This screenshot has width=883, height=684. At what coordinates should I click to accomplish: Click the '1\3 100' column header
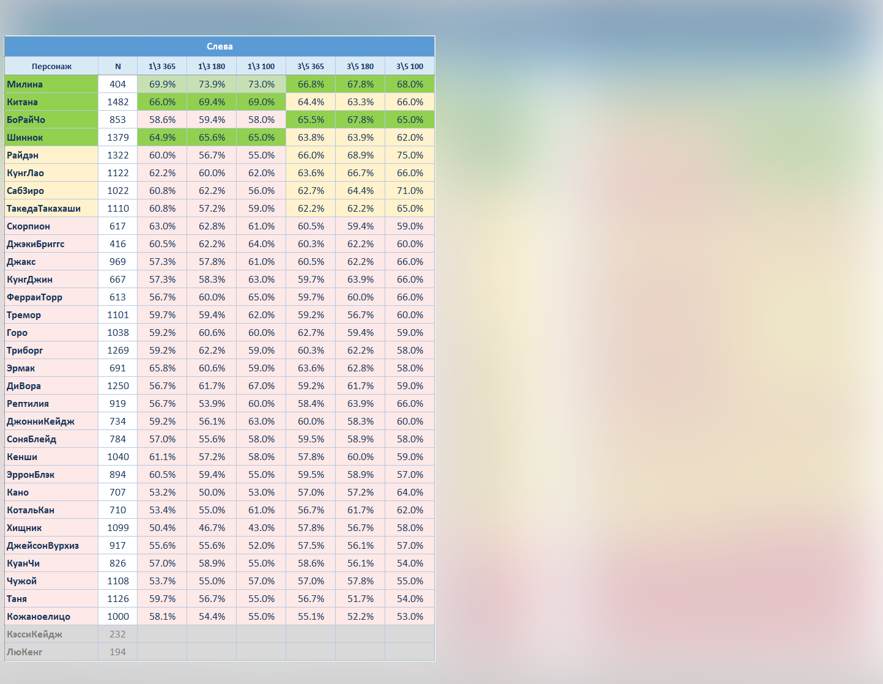(261, 66)
